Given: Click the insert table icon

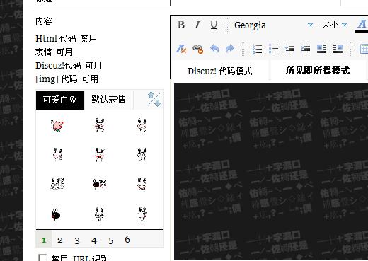Looking at the screenshot, I should click(x=364, y=49).
